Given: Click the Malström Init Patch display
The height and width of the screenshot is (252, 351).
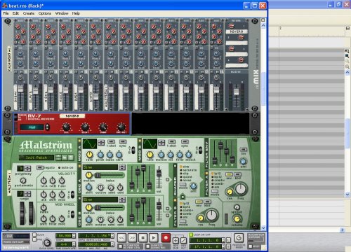Looking at the screenshot, I should (37, 157).
